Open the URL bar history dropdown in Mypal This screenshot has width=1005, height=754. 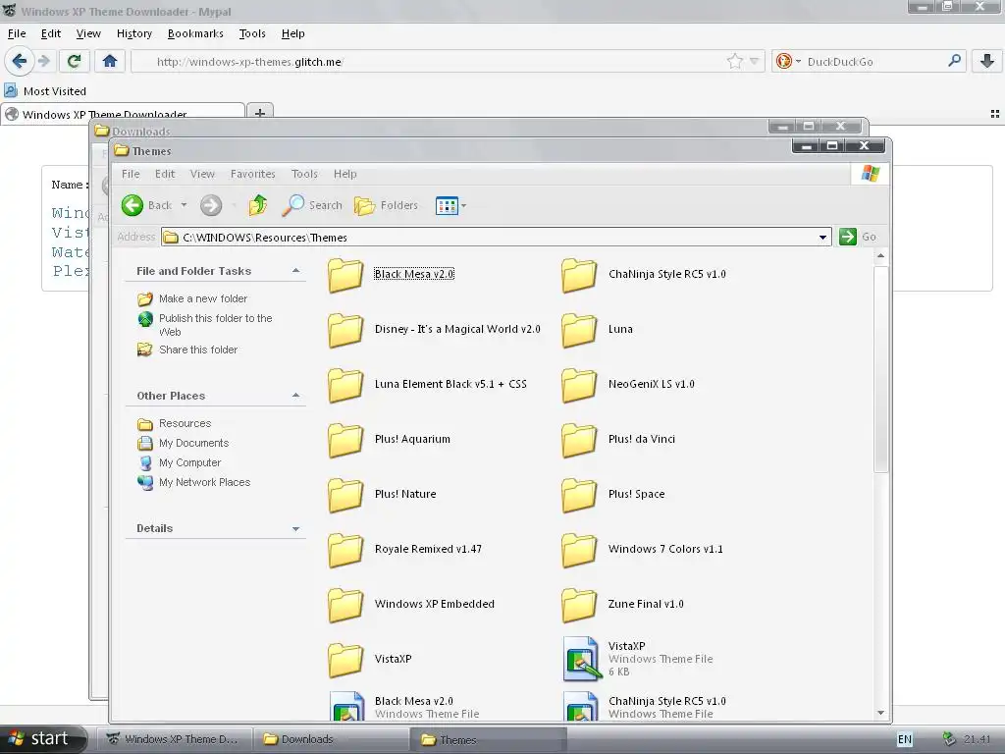pyautogui.click(x=755, y=62)
